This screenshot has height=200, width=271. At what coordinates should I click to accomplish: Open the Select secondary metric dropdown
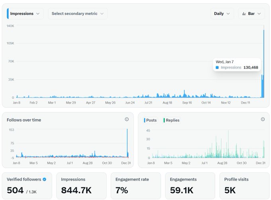[78, 14]
